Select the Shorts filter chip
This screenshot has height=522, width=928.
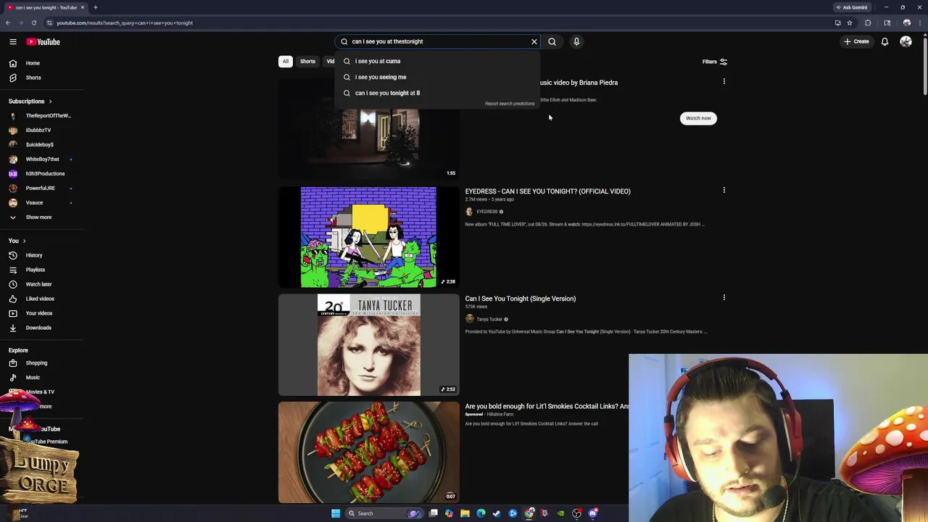click(x=307, y=62)
